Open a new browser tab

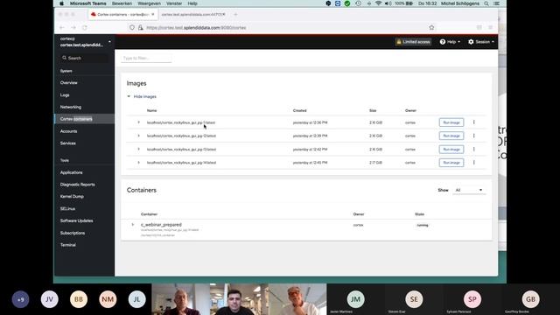click(235, 14)
